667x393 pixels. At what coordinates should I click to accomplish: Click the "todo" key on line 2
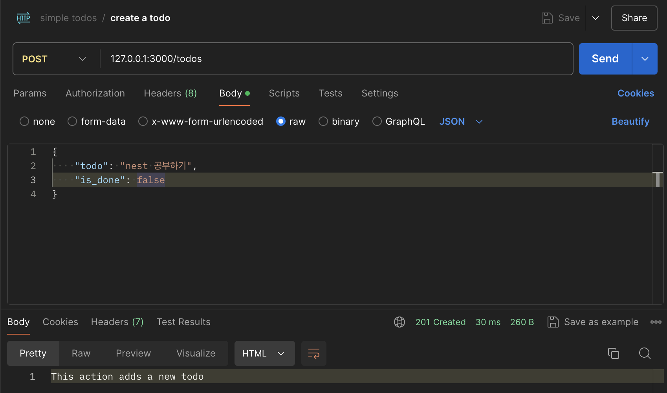point(92,166)
